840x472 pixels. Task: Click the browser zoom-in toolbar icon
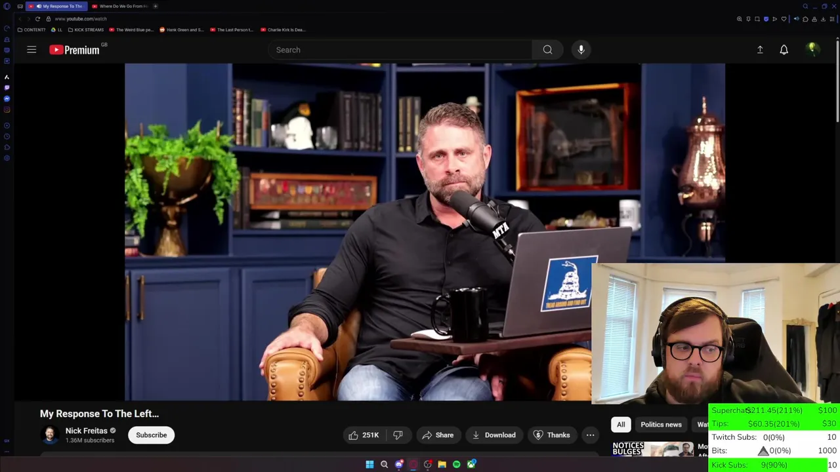click(x=740, y=19)
